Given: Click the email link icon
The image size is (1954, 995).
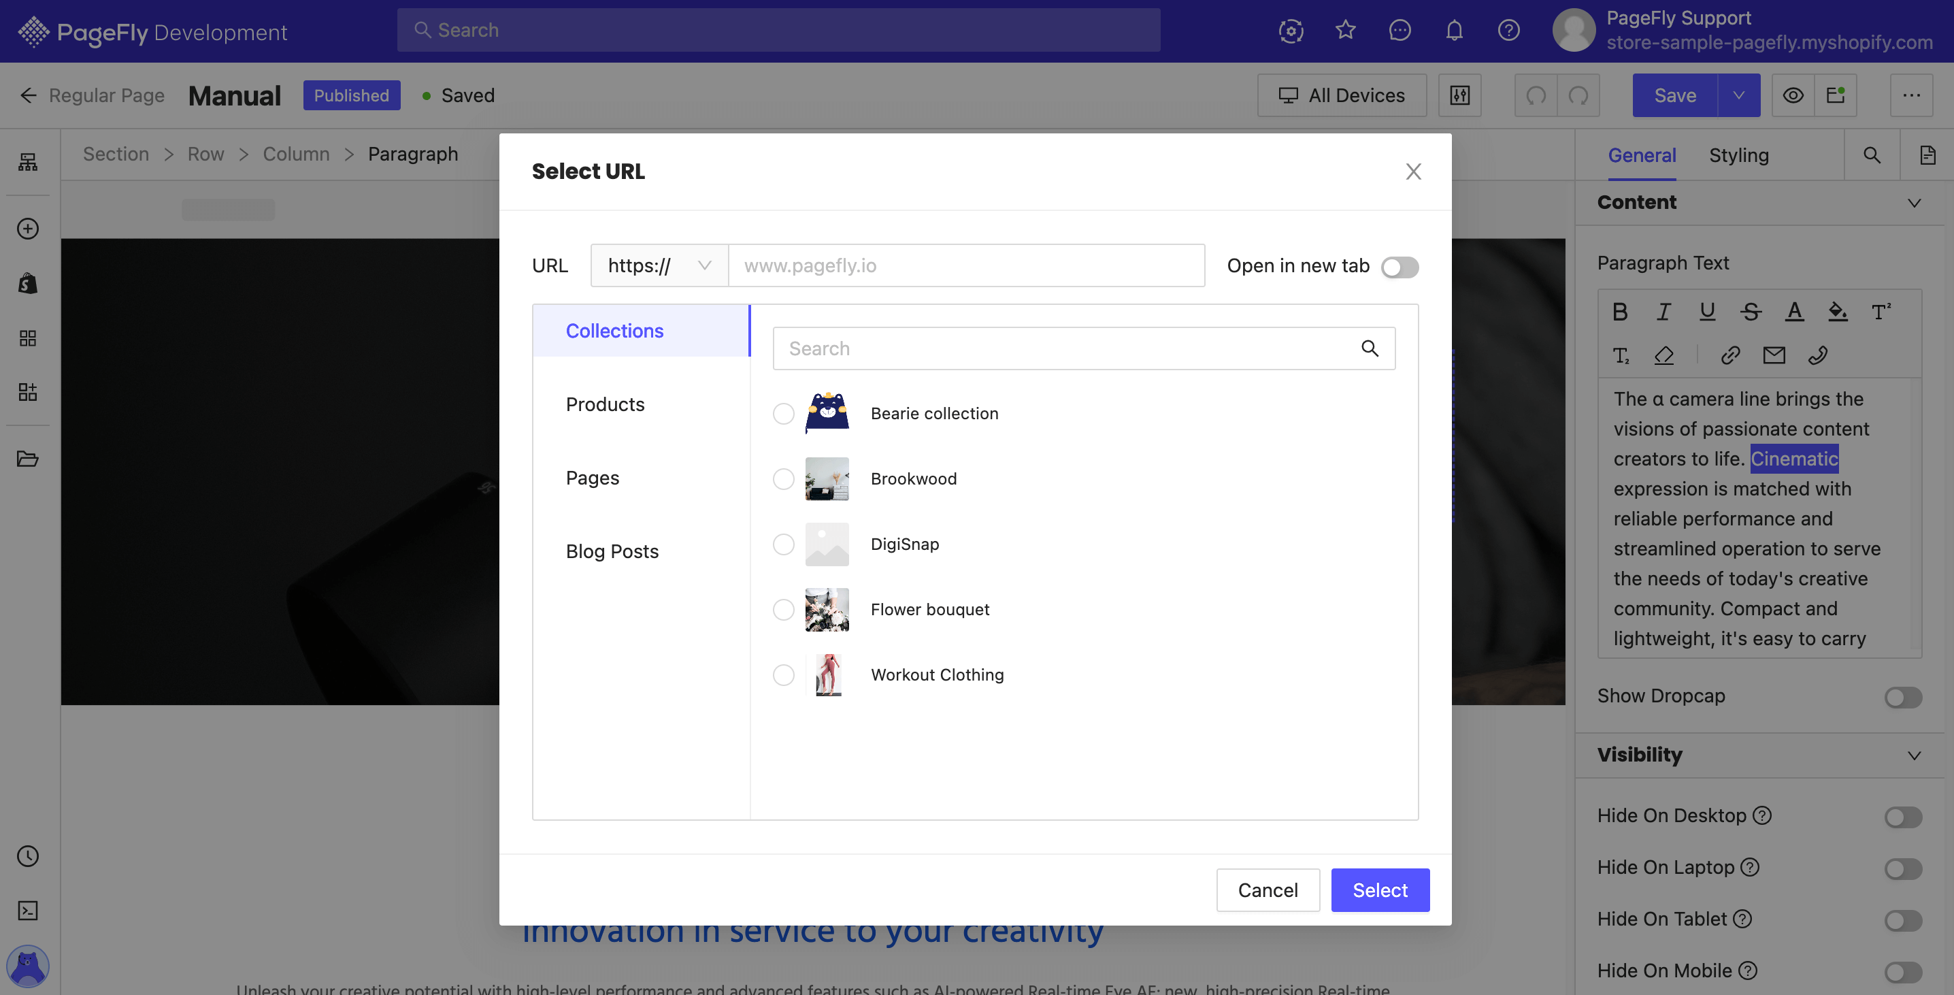Looking at the screenshot, I should point(1774,355).
